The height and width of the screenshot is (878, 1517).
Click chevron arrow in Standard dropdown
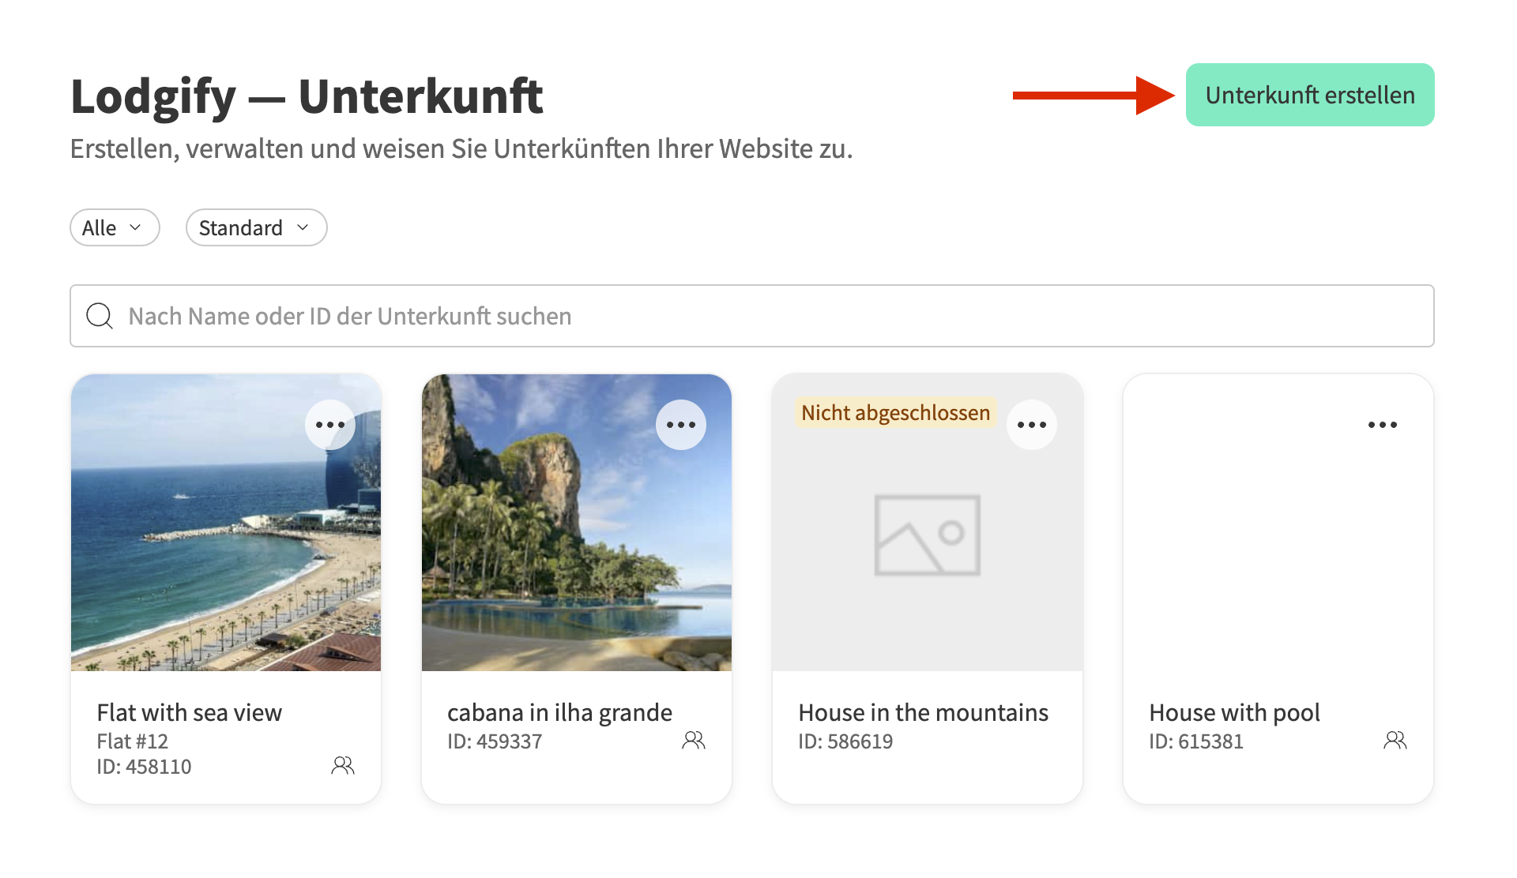[x=303, y=227]
